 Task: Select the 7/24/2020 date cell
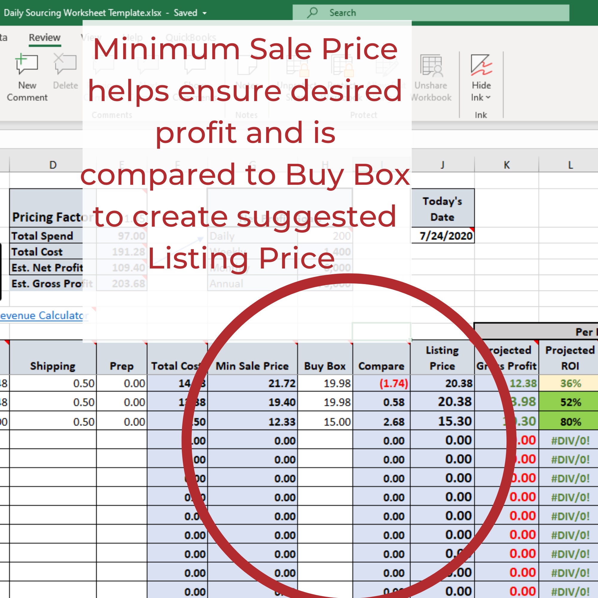pos(443,236)
